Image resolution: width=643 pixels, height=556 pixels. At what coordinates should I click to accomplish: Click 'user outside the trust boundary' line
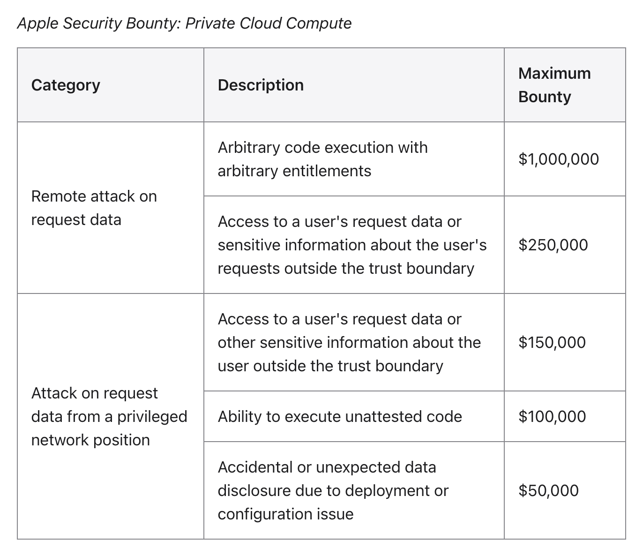(x=330, y=366)
